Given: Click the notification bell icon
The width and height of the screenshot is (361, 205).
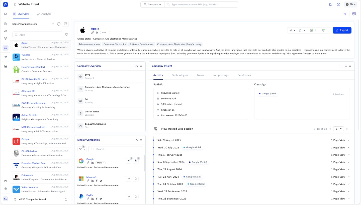Looking at the screenshot, I should pyautogui.click(x=330, y=5).
